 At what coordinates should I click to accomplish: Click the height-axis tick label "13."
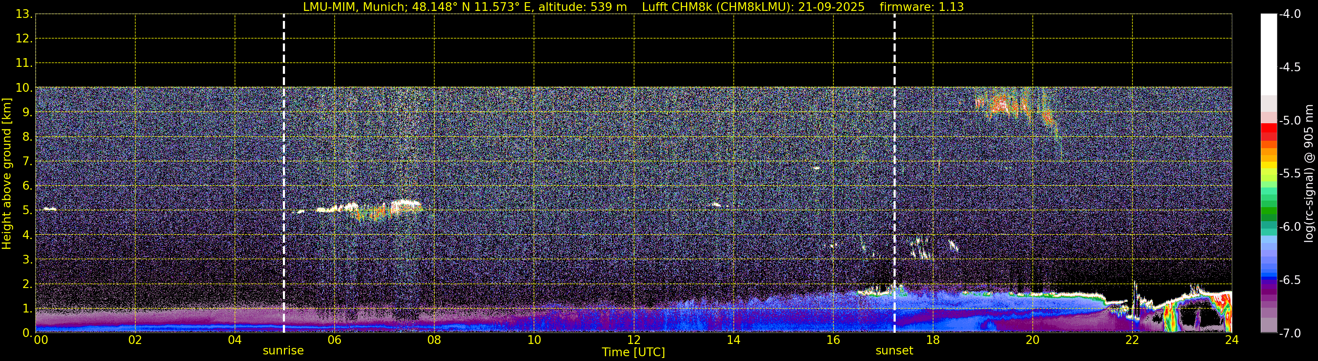(x=24, y=14)
